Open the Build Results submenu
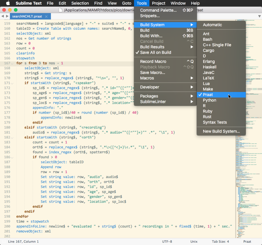Viewport: 262px width, 245px height. coord(165,47)
